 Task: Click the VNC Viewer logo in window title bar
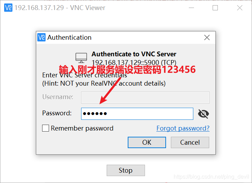pyautogui.click(x=8, y=8)
